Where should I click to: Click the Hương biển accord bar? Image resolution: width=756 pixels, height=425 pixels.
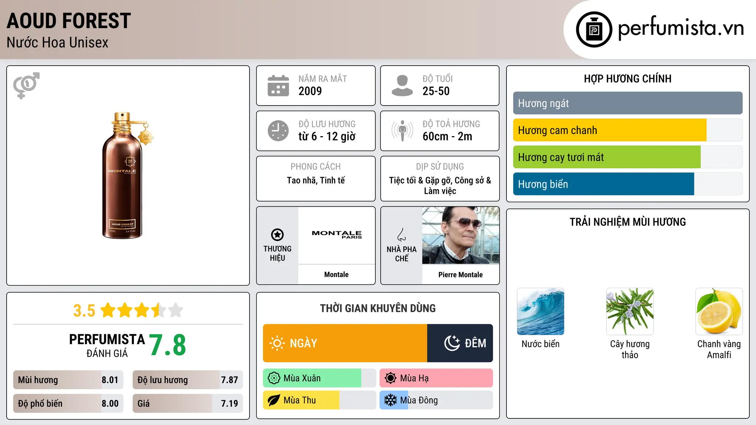coord(628,184)
